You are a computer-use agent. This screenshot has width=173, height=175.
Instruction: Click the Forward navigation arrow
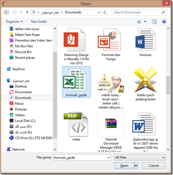point(14,12)
